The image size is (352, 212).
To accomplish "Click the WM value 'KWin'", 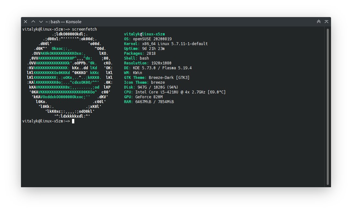I will click(x=137, y=73).
